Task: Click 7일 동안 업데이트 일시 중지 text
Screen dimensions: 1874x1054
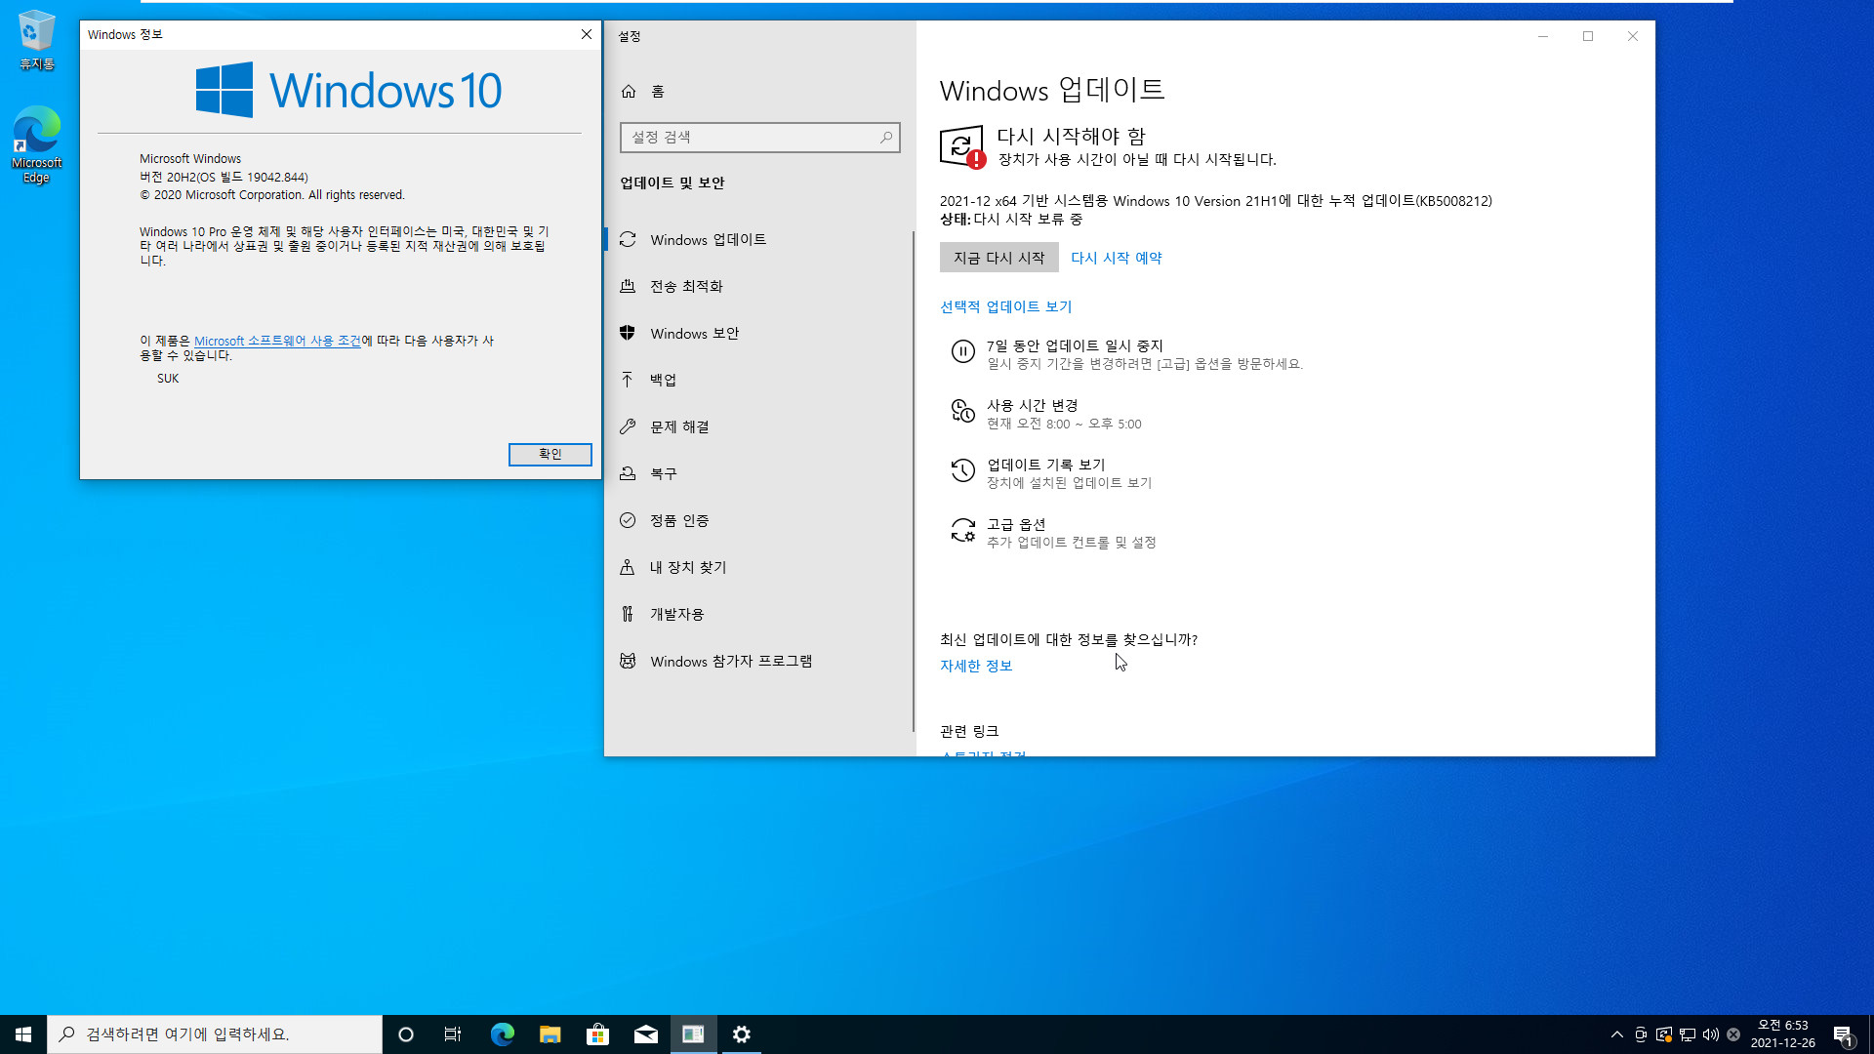Action: pos(1075,345)
